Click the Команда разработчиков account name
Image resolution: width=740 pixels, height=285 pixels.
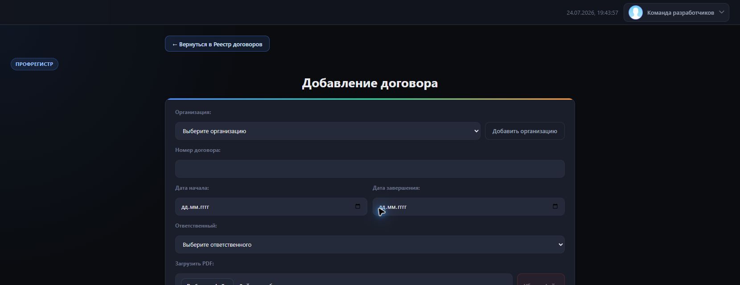point(680,12)
